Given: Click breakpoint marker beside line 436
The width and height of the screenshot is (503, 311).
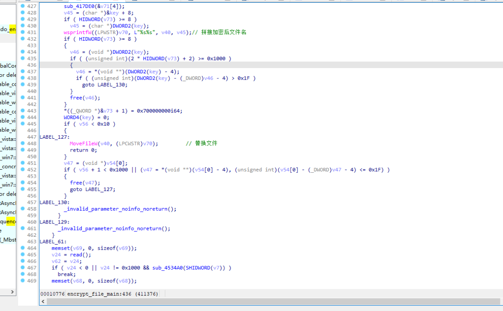Looking at the screenshot, I should (x=23, y=65).
